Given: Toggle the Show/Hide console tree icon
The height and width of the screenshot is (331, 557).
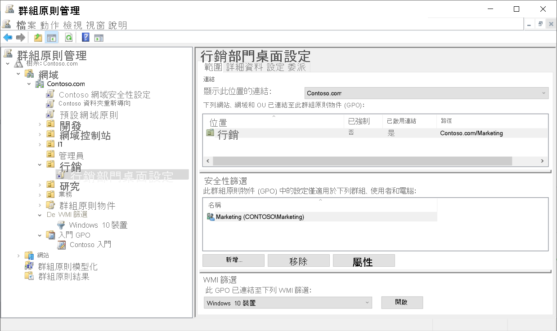Looking at the screenshot, I should point(52,37).
